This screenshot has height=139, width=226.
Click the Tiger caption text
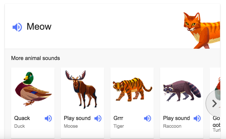[119, 126]
